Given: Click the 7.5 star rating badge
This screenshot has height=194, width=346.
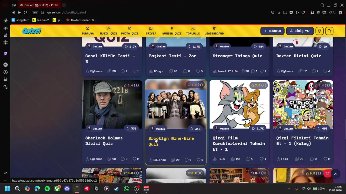Looking at the screenshot, I should (259, 85).
